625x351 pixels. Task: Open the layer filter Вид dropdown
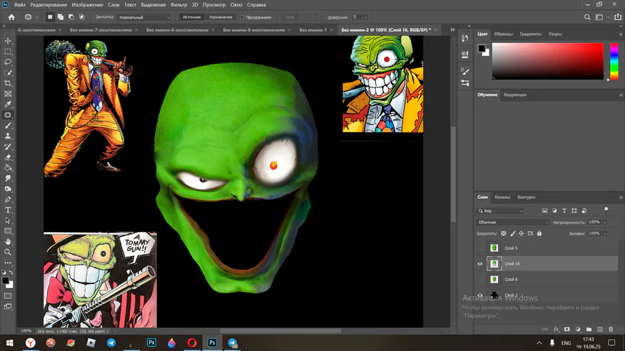pyautogui.click(x=500, y=210)
